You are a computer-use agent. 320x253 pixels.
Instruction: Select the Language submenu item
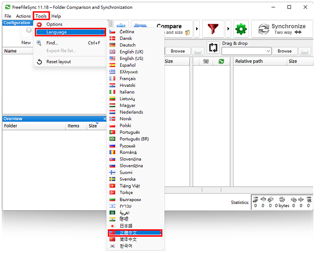coord(70,32)
